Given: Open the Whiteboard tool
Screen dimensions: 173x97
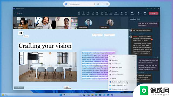Looking at the screenshot, I should tap(116, 13).
